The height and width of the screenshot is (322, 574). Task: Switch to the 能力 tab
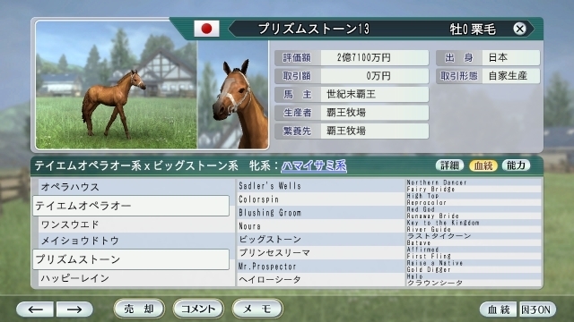[517, 165]
